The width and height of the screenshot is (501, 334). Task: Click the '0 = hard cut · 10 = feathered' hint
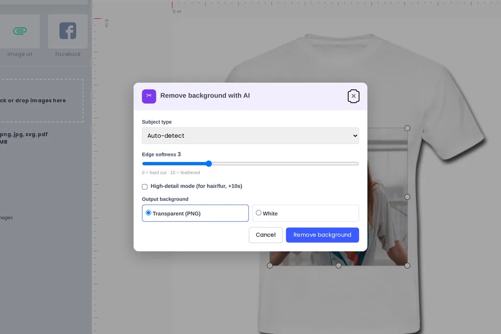[171, 173]
